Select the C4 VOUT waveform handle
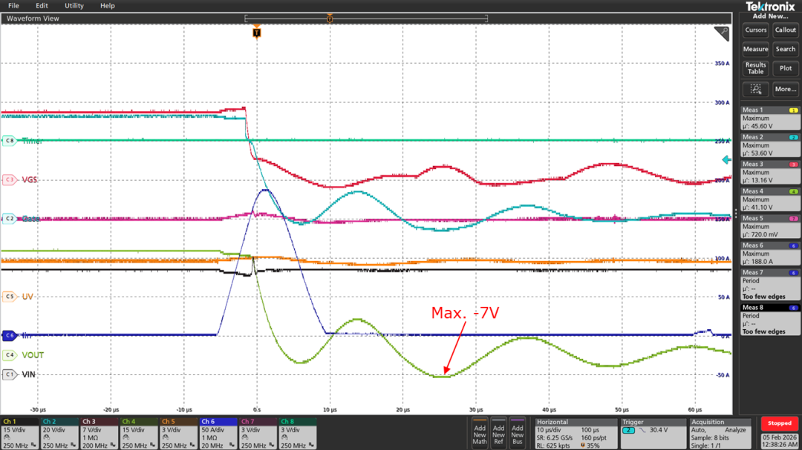This screenshot has width=802, height=450. coord(10,355)
